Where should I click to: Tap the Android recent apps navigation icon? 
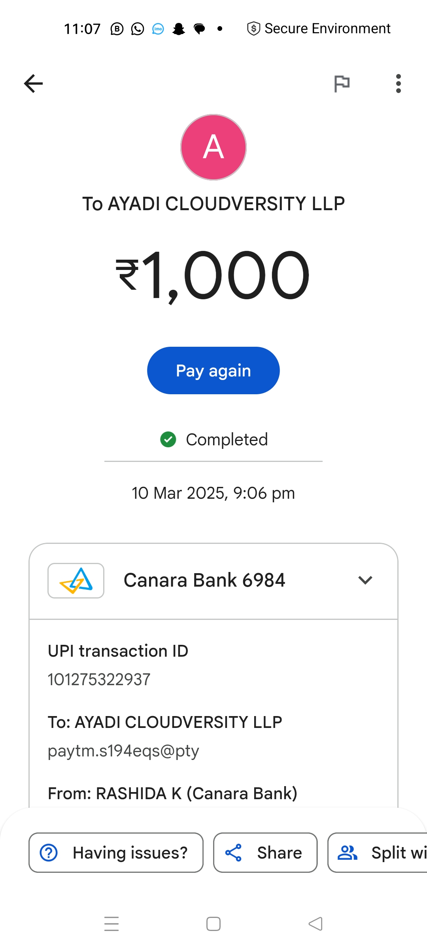(x=111, y=924)
